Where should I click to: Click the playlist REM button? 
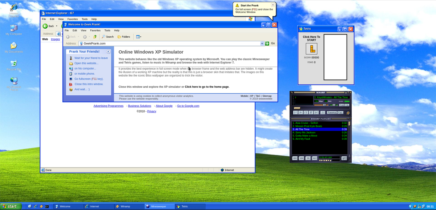tap(302, 158)
